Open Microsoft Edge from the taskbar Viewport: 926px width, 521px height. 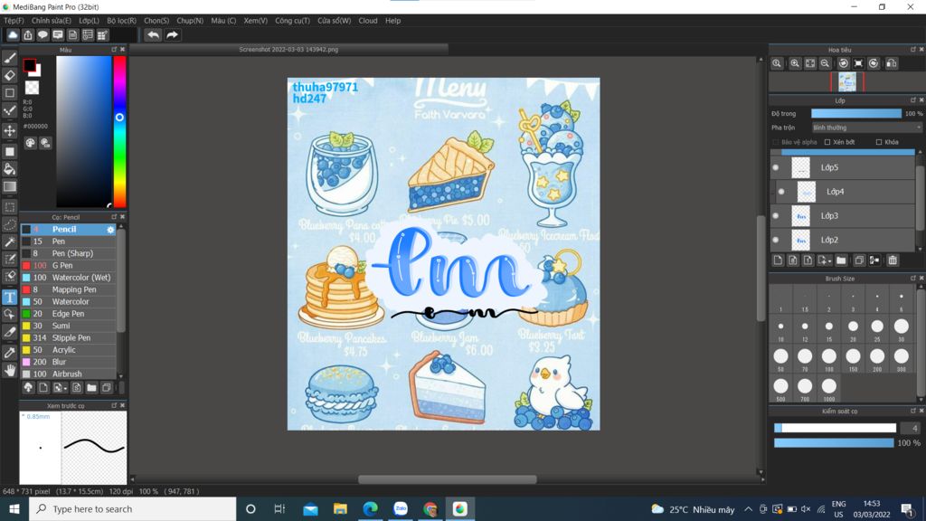(370, 508)
